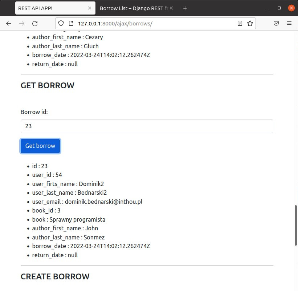Minimize the browser window
The height and width of the screenshot is (291, 298).
click(x=267, y=8)
